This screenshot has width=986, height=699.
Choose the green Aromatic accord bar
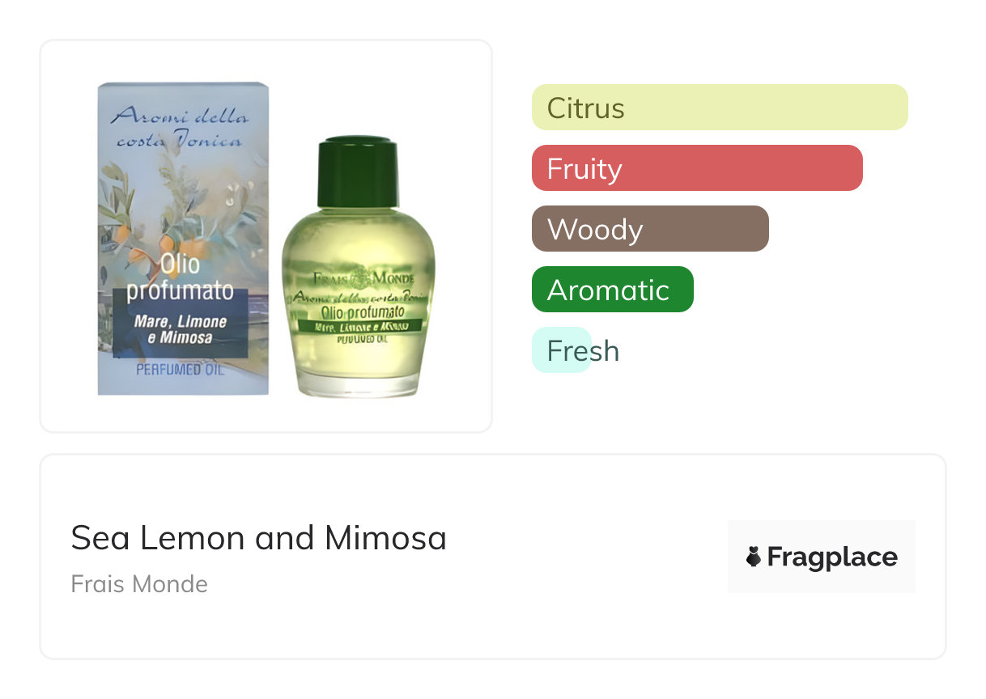[612, 290]
